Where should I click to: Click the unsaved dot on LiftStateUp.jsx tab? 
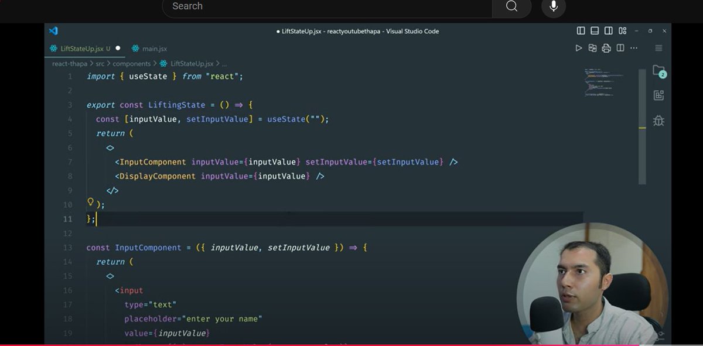coord(118,49)
